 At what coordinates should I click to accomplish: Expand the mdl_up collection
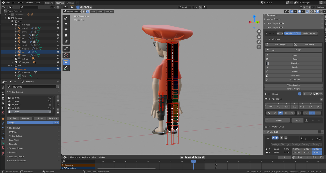click(x=12, y=59)
